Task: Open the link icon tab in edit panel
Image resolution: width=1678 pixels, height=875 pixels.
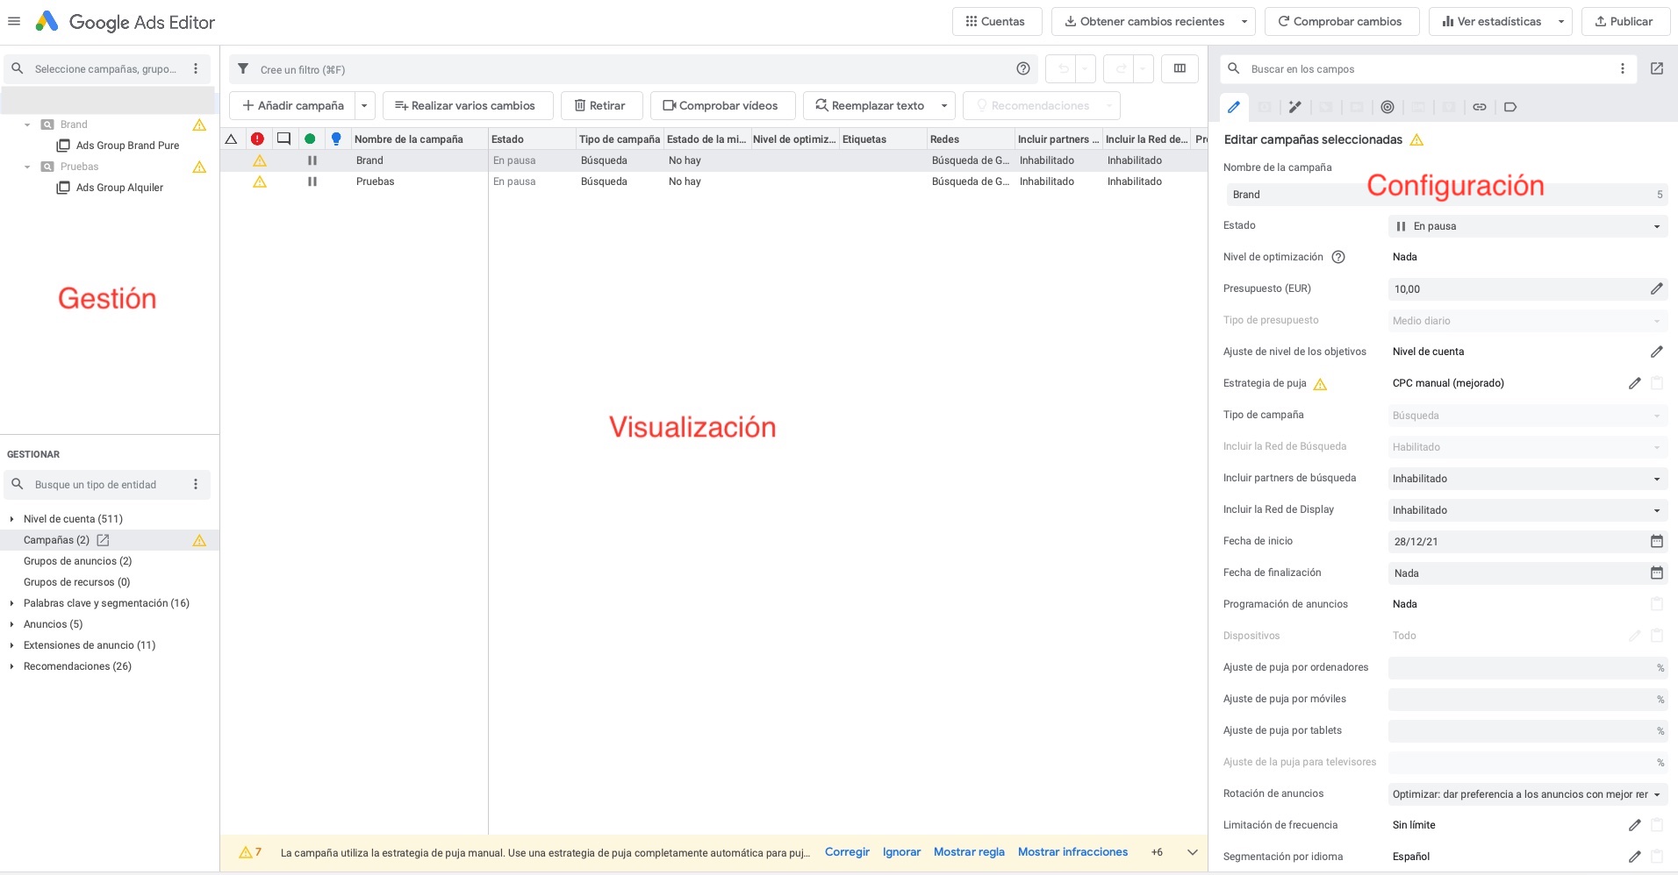Action: 1479,107
